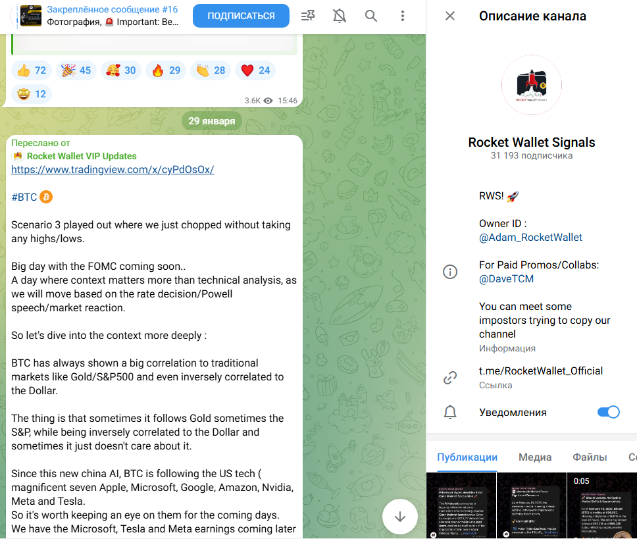Add fire reaction with 29
Image resolution: width=637 pixels, height=539 pixels.
(166, 70)
